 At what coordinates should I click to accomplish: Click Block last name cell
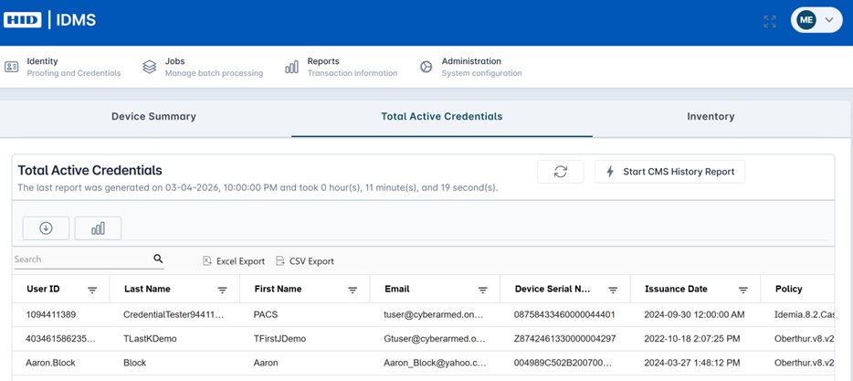point(135,363)
